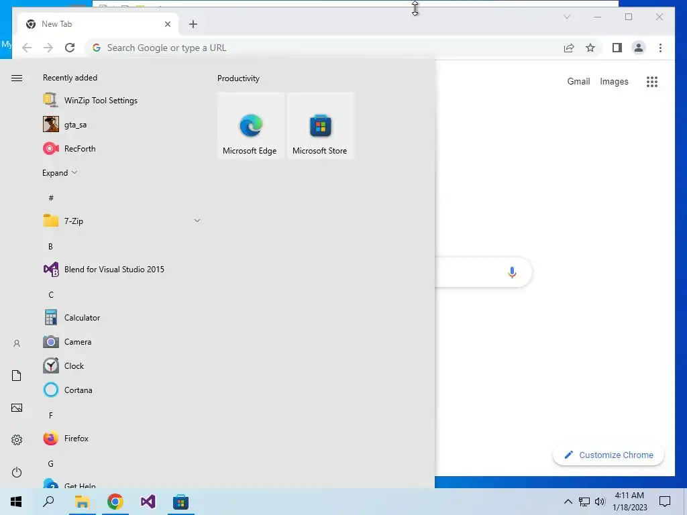Image resolution: width=687 pixels, height=515 pixels.
Task: Open a new Chrome tab with plus button
Action: [193, 24]
